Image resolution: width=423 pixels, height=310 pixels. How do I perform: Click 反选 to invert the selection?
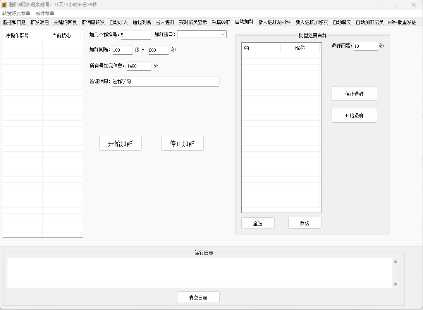305,223
